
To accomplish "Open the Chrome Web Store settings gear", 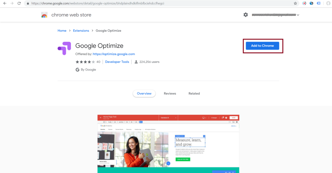I will (x=245, y=15).
